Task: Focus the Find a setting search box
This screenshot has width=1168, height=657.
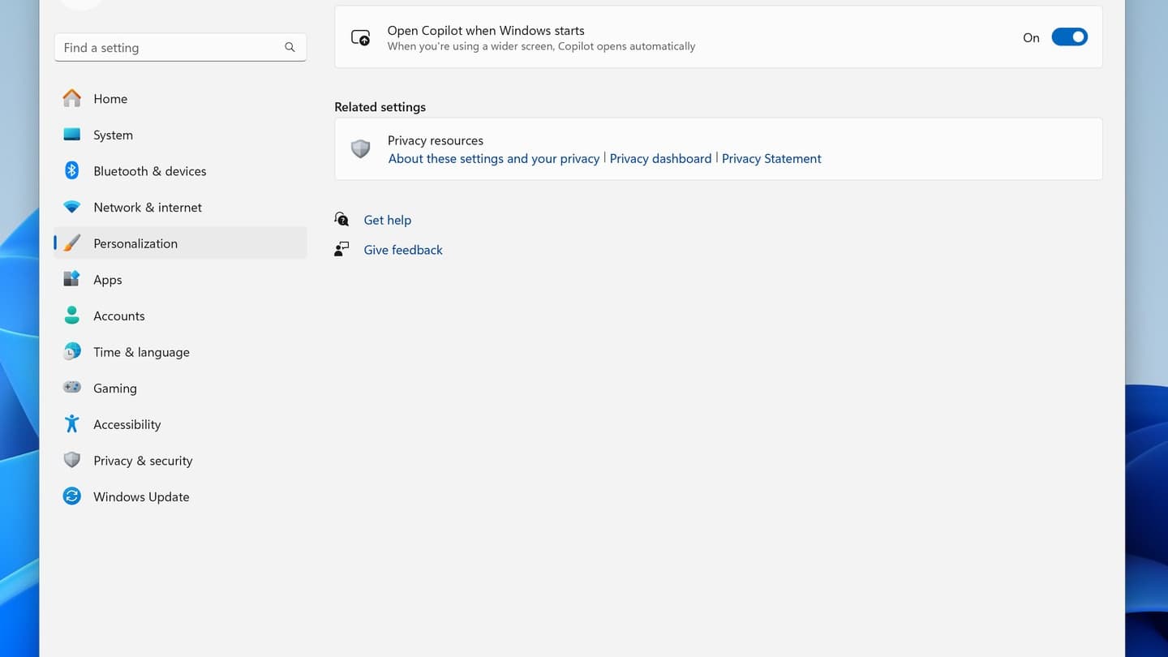Action: click(x=170, y=48)
